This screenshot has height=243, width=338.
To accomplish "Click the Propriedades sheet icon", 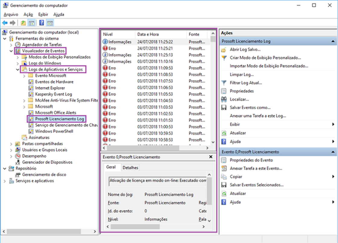I will tap(224, 91).
